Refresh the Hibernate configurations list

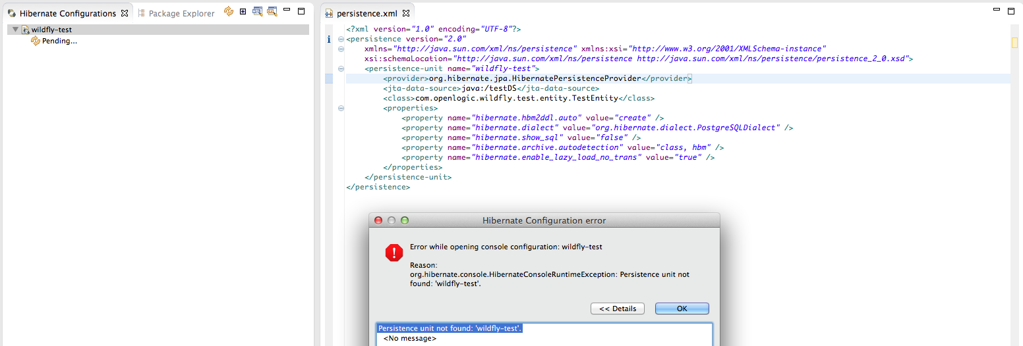229,11
